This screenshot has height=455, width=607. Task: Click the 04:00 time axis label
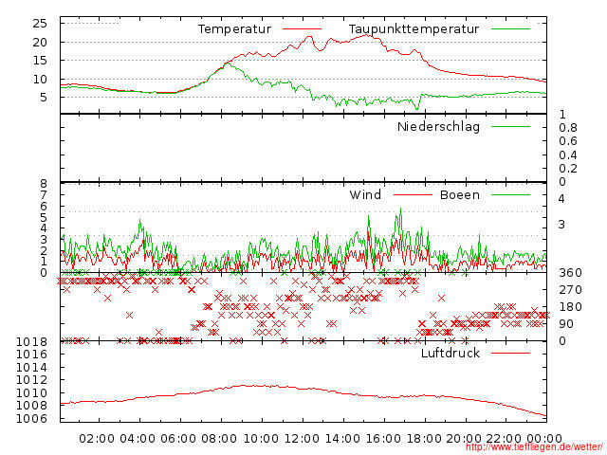[x=138, y=439]
